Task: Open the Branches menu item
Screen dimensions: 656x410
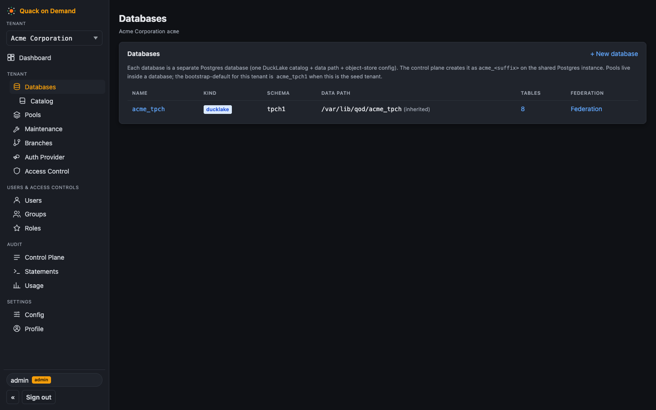Action: [x=57, y=143]
